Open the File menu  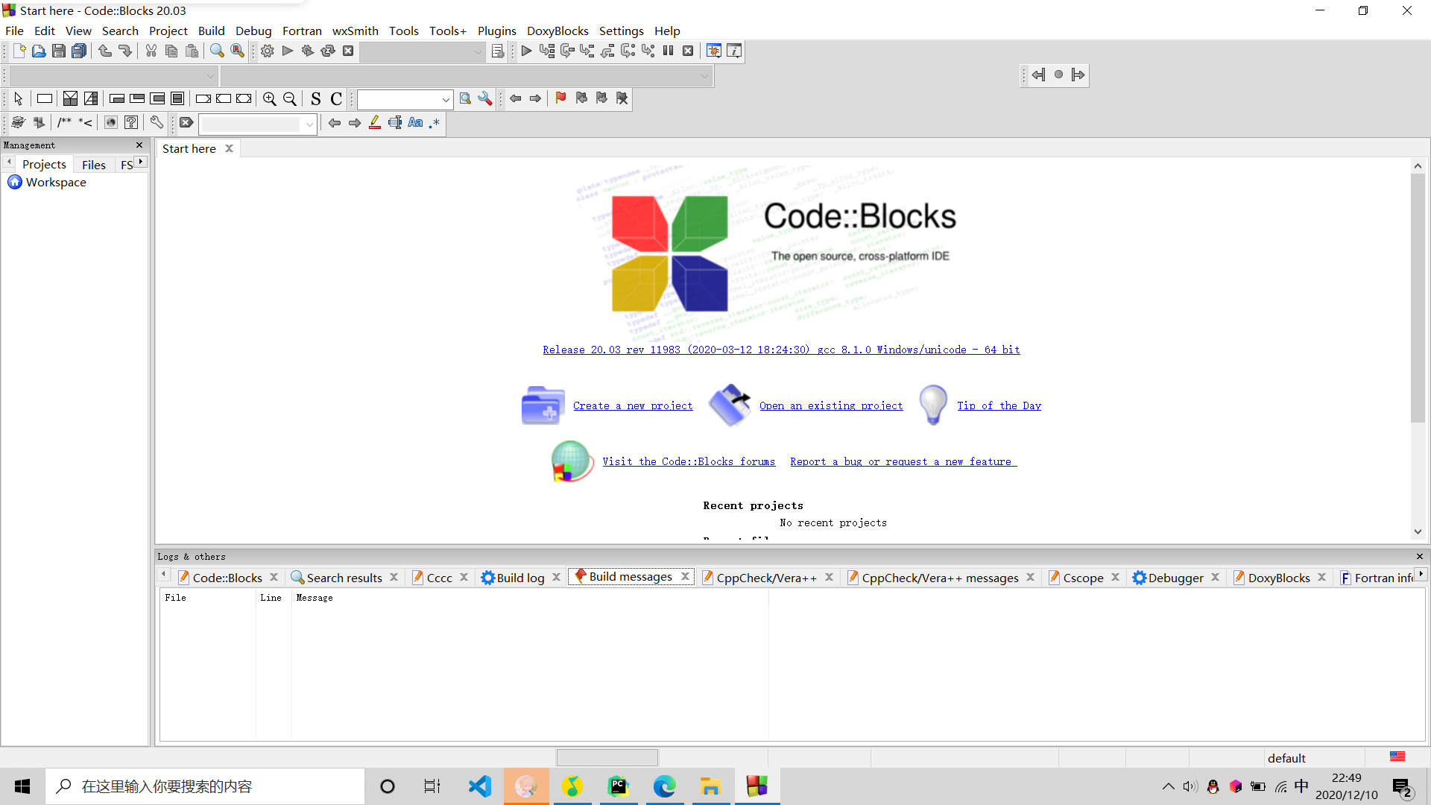pyautogui.click(x=14, y=31)
